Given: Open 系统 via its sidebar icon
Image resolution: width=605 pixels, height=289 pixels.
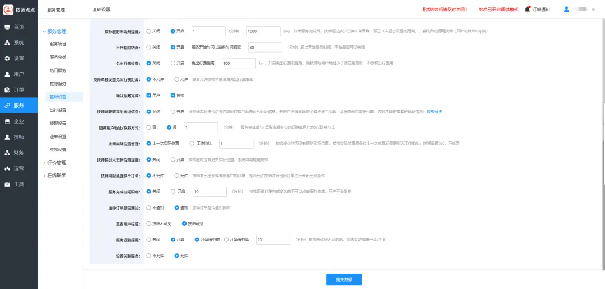Looking at the screenshot, I should click(x=7, y=42).
